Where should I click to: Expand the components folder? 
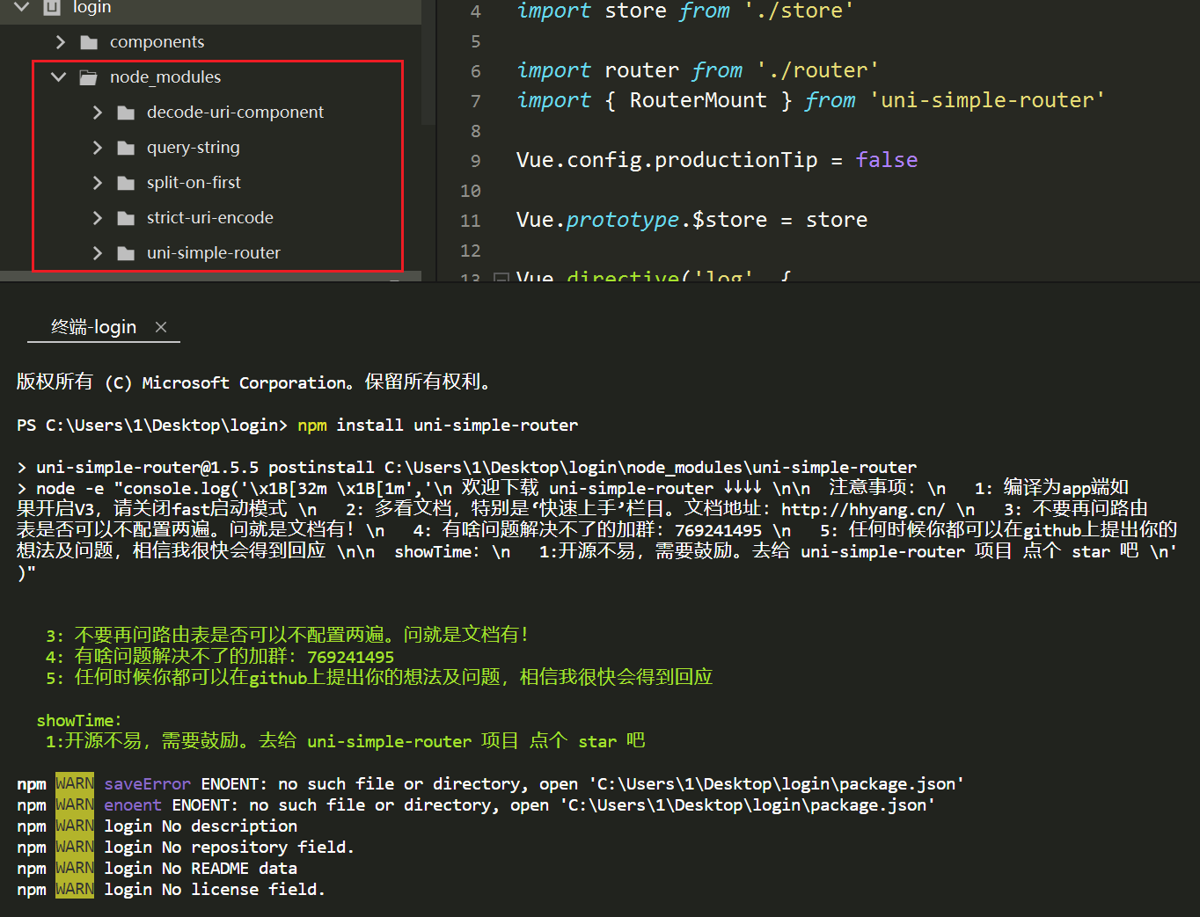pyautogui.click(x=60, y=41)
